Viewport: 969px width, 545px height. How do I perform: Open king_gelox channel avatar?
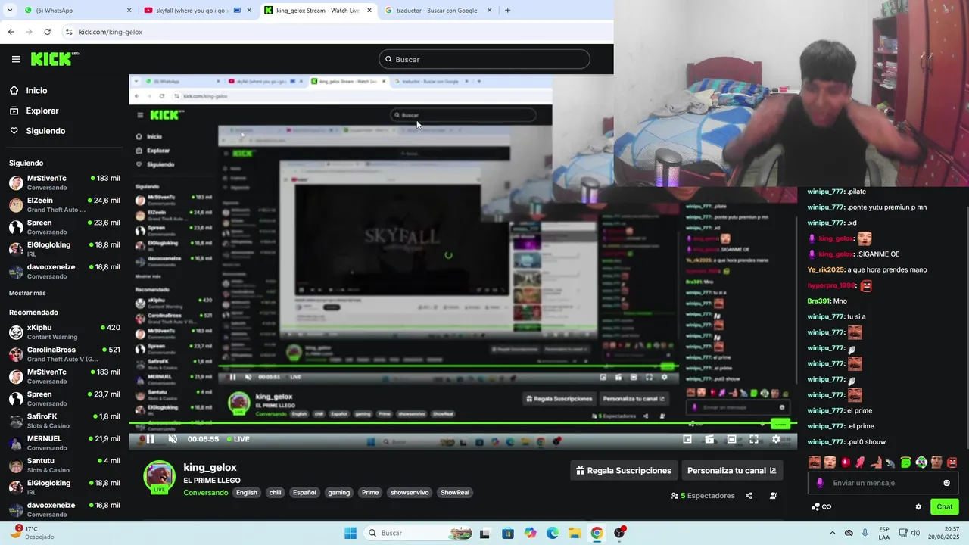[160, 477]
